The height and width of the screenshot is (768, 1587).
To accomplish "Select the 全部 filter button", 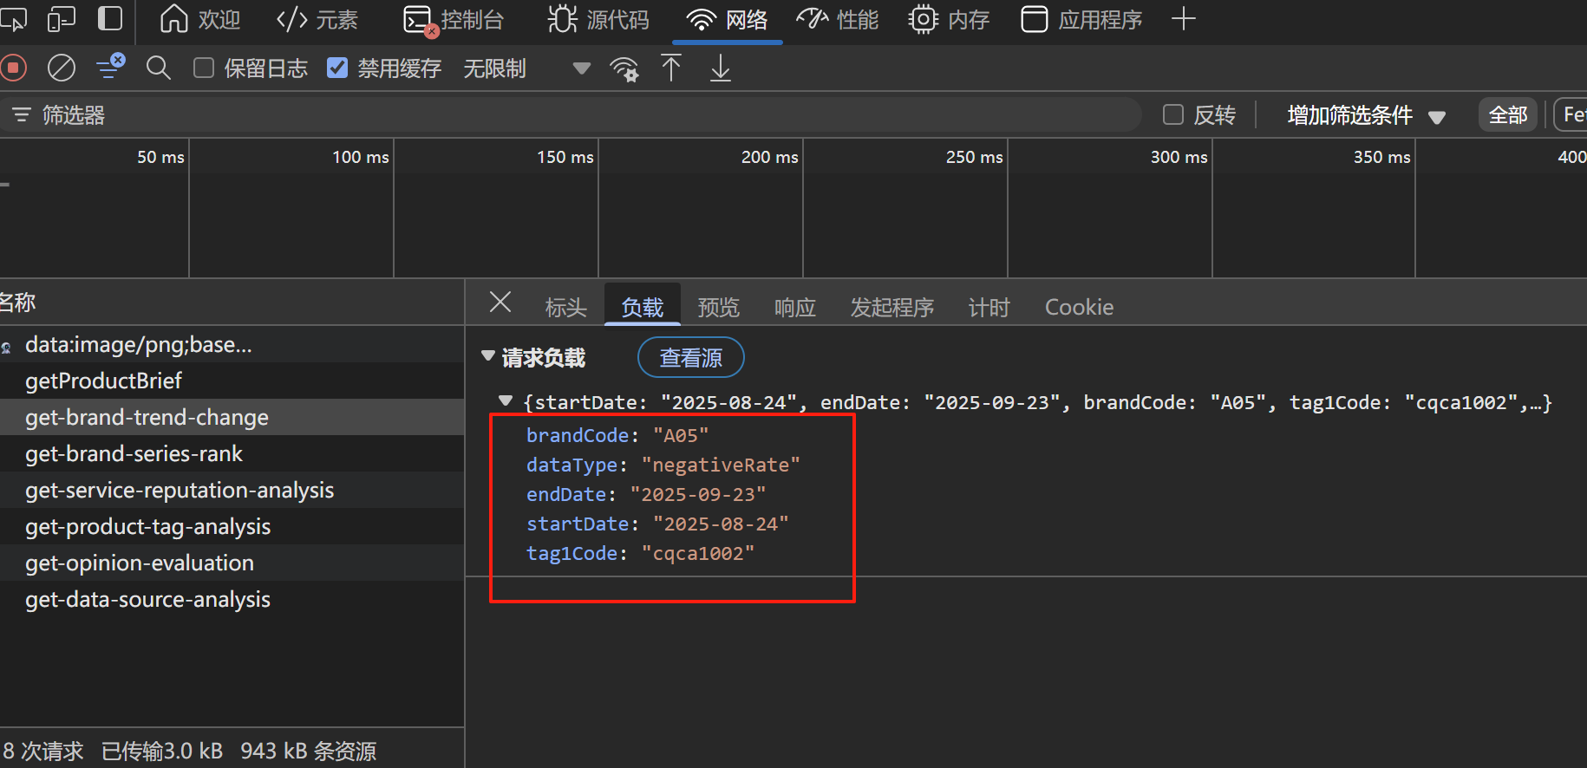I will coord(1507,114).
